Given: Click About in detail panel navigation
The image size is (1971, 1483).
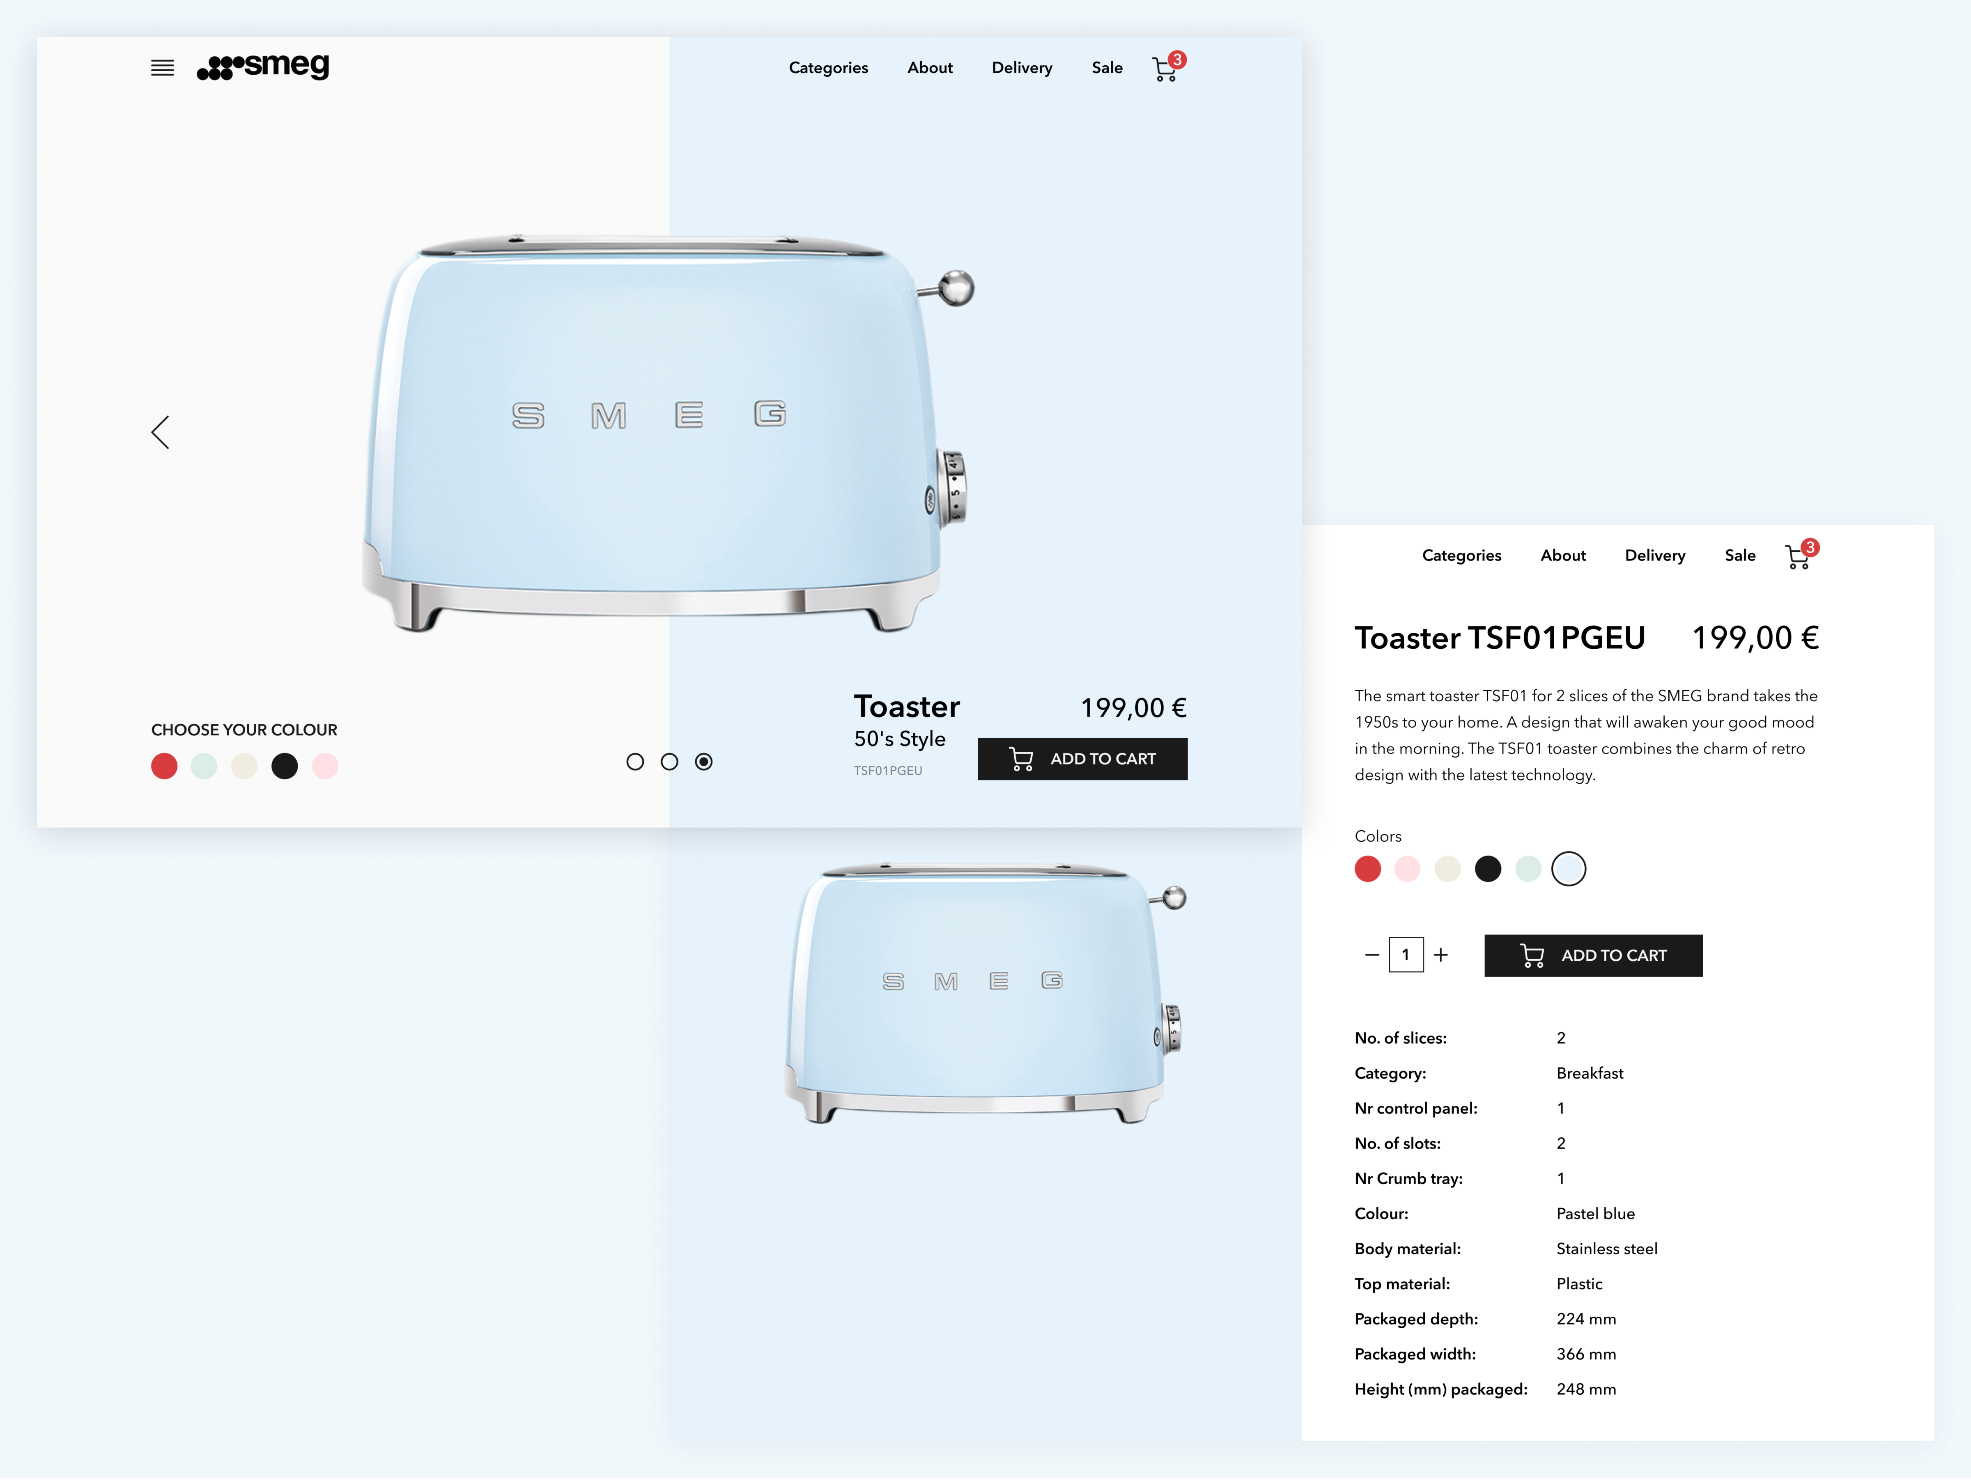Looking at the screenshot, I should [x=1563, y=556].
